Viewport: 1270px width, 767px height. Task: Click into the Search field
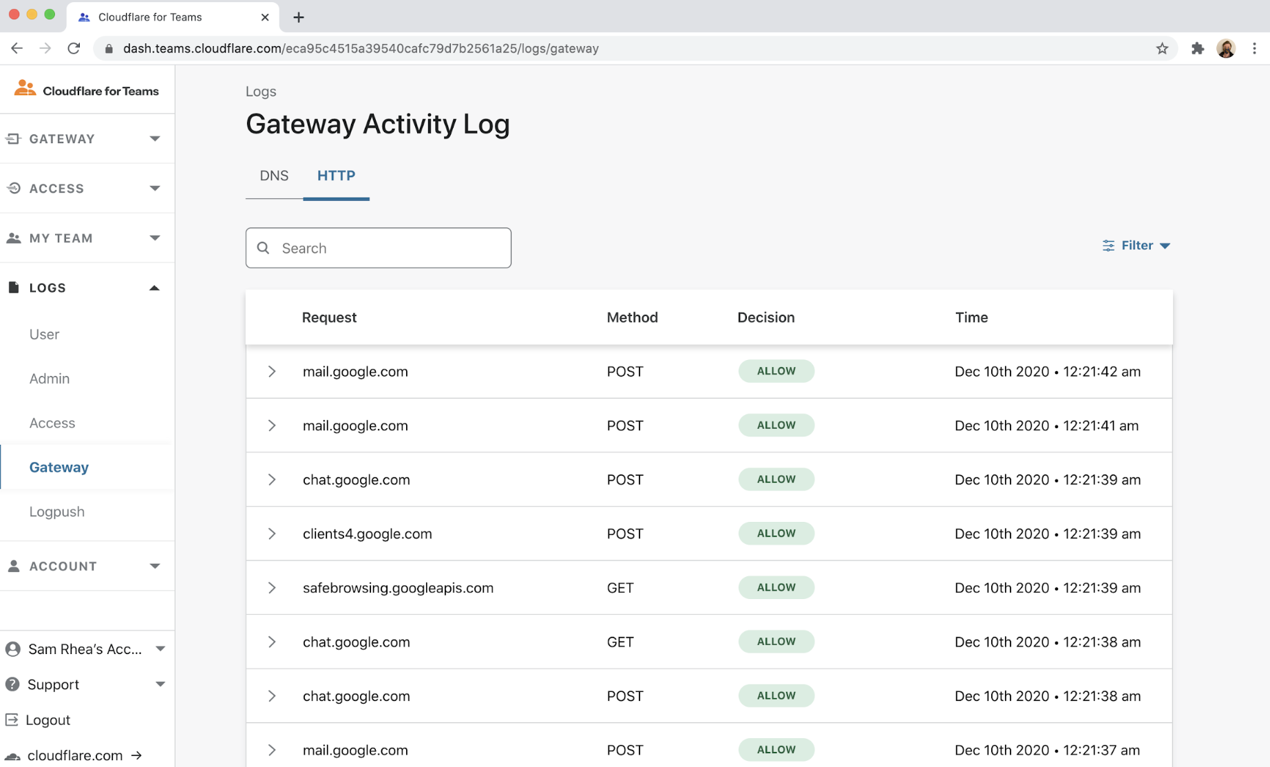coord(379,248)
